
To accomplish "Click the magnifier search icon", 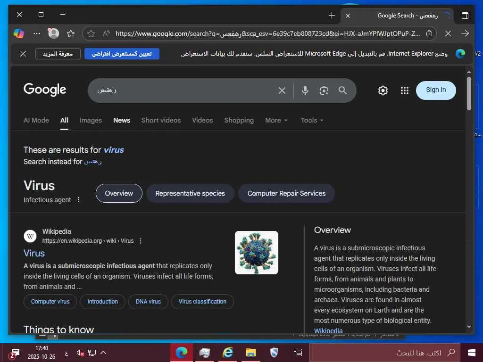I will 342,90.
